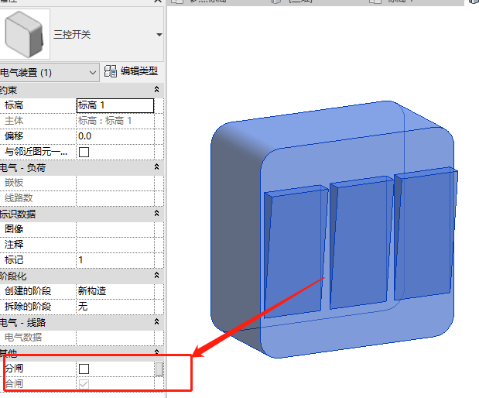Open the 拆除的阶段 value 无

[x=115, y=307]
